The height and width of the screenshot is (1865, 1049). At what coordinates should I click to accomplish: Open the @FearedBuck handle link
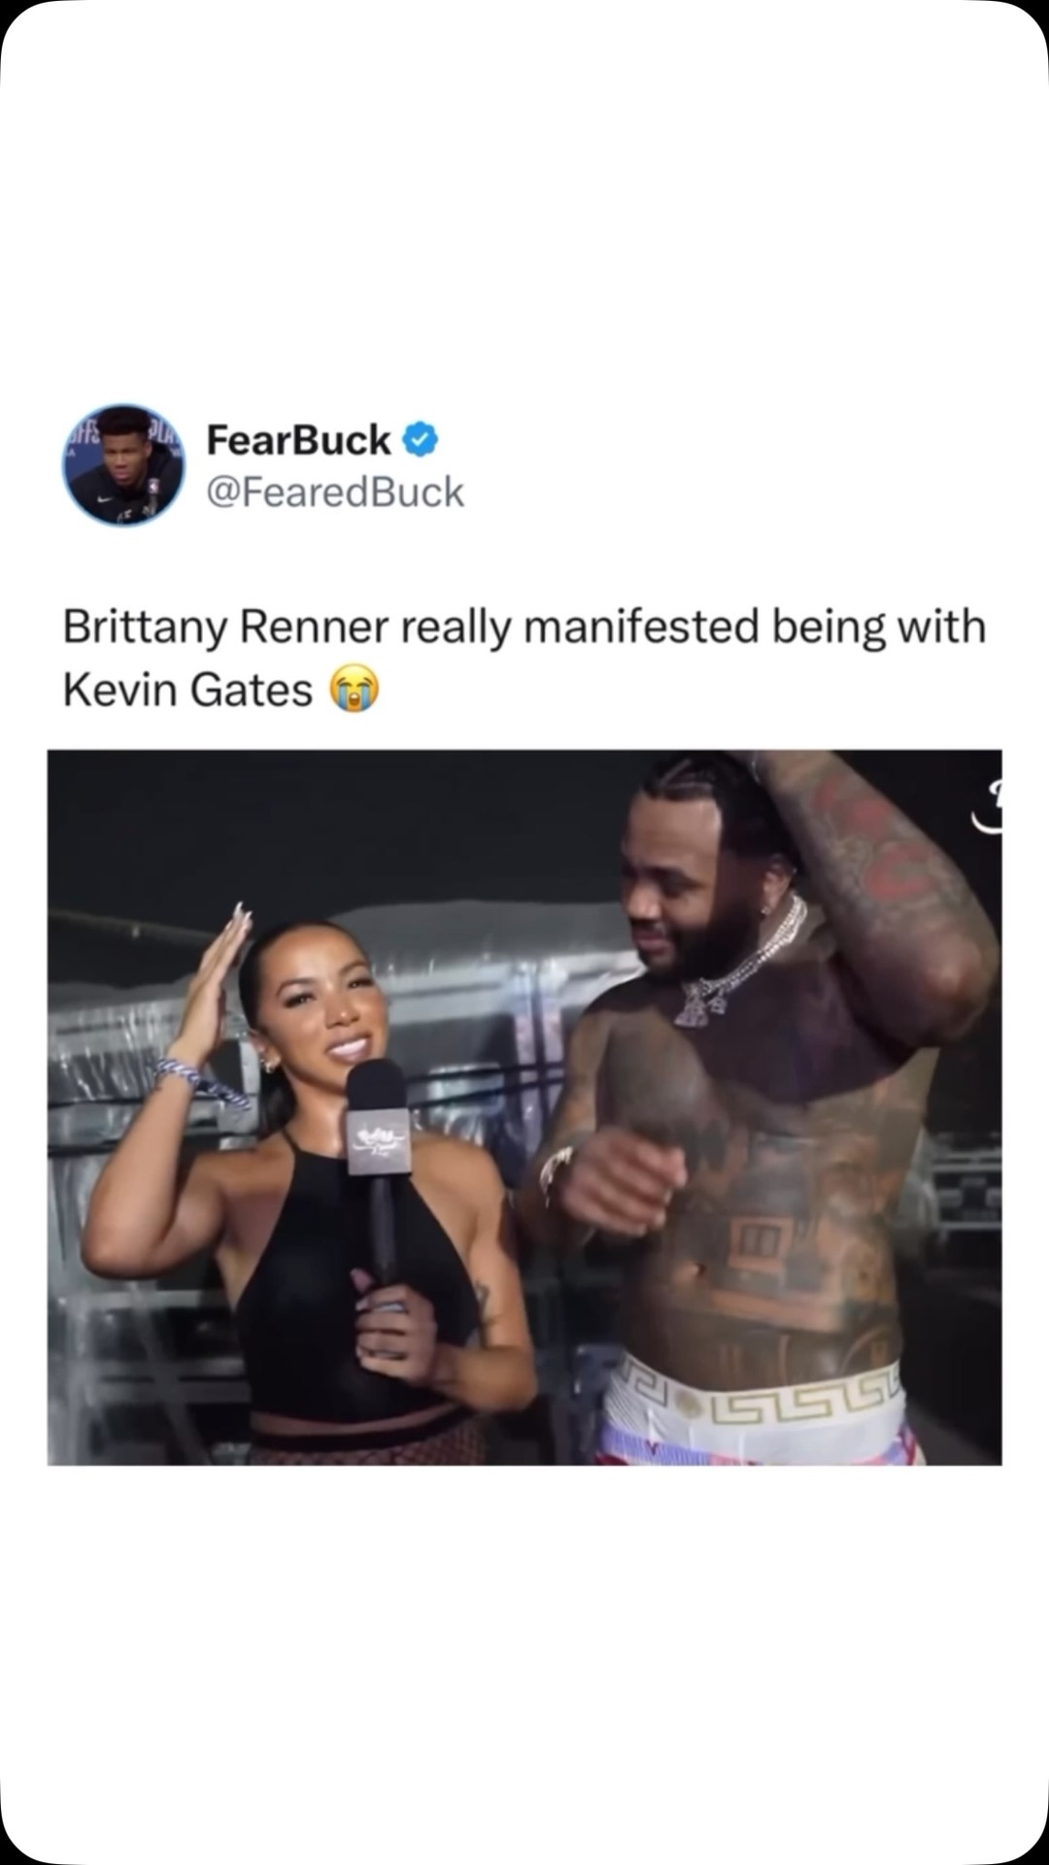coord(335,492)
